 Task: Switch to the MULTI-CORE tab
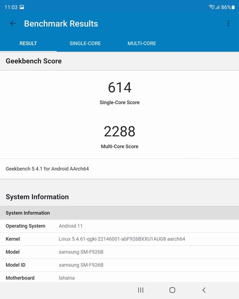[142, 43]
